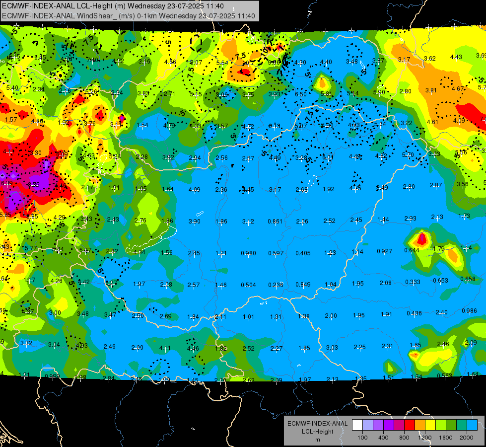Click the wind shear value 4.43
The image size is (486, 447).
[456, 57]
